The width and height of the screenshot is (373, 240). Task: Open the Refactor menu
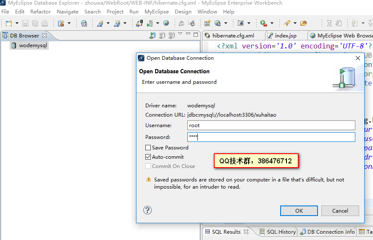click(40, 12)
